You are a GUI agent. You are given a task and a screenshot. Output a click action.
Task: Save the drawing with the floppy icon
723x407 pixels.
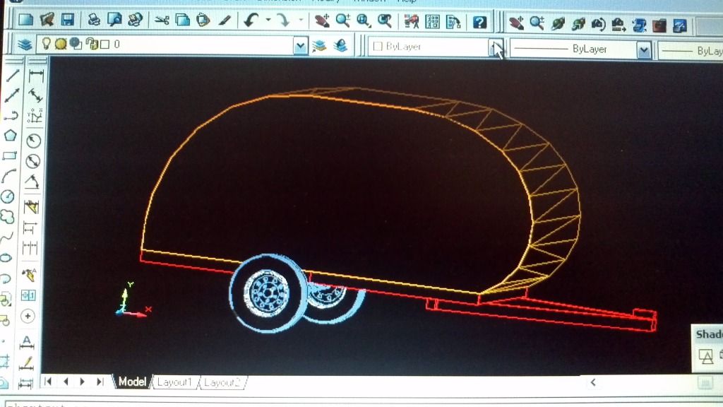(68, 19)
